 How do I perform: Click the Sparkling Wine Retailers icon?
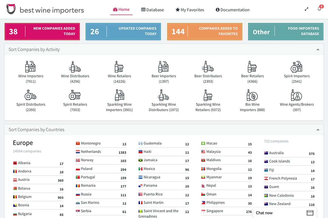(x=208, y=95)
